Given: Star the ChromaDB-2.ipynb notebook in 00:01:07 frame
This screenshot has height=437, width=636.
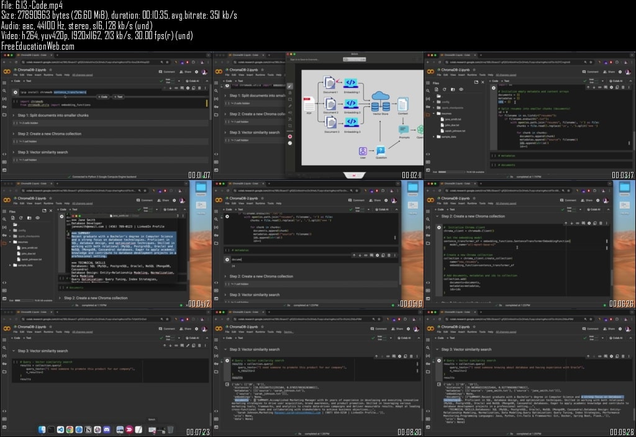Looking at the screenshot, I should (x=51, y=70).
